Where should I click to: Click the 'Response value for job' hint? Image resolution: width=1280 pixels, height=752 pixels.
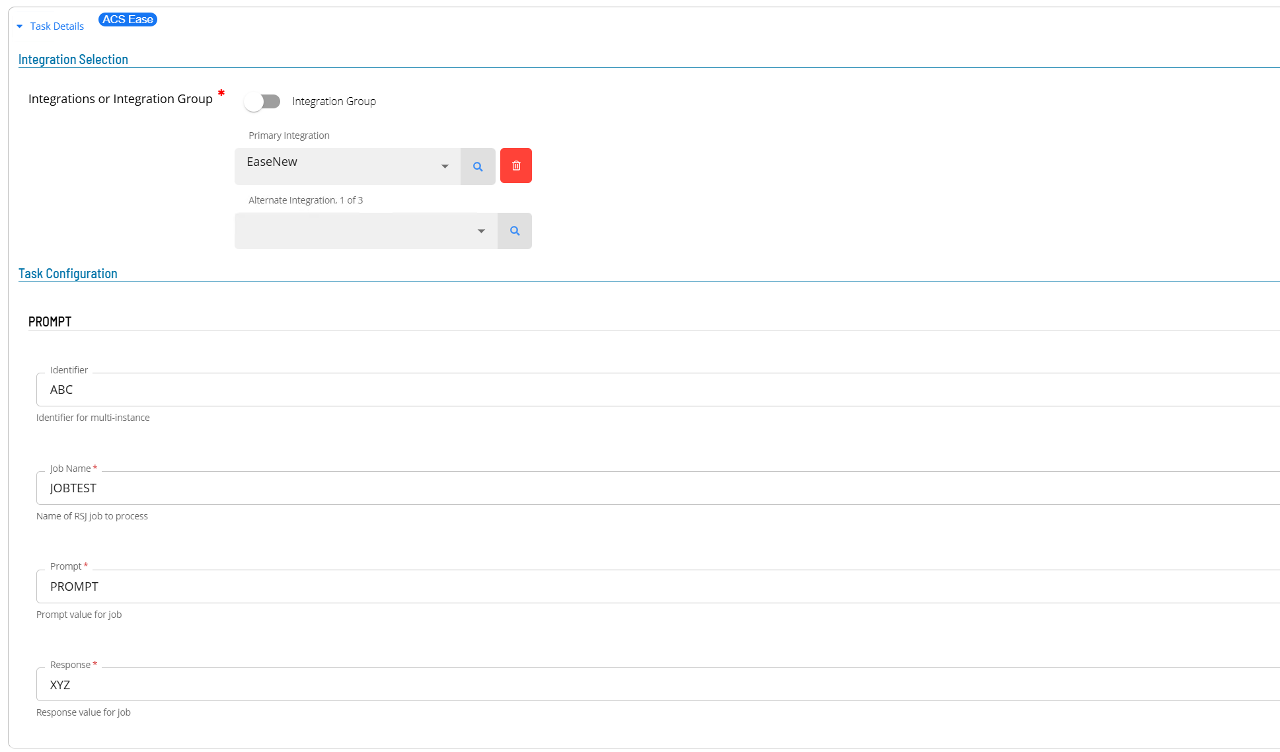(83, 712)
